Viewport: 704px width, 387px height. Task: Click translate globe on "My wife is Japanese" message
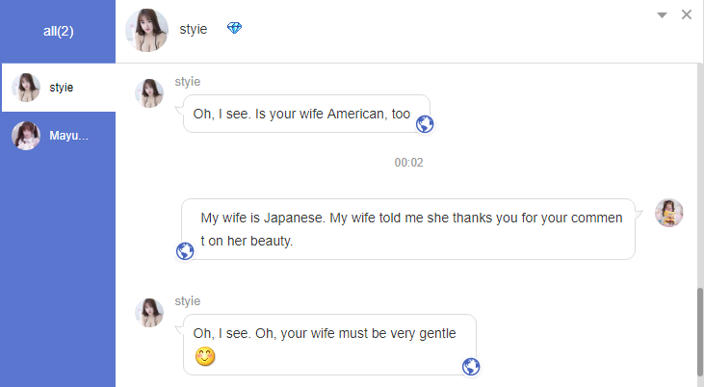pos(186,251)
